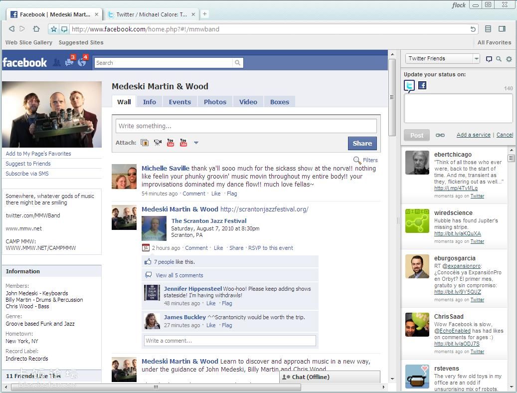Screen dimensions: 517x393
Task: Open Facebook notifications globe icon
Action: [82, 62]
